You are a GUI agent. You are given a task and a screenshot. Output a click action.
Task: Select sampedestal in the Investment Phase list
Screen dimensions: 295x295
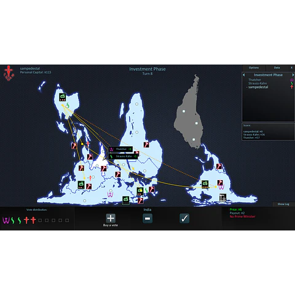click(x=258, y=87)
